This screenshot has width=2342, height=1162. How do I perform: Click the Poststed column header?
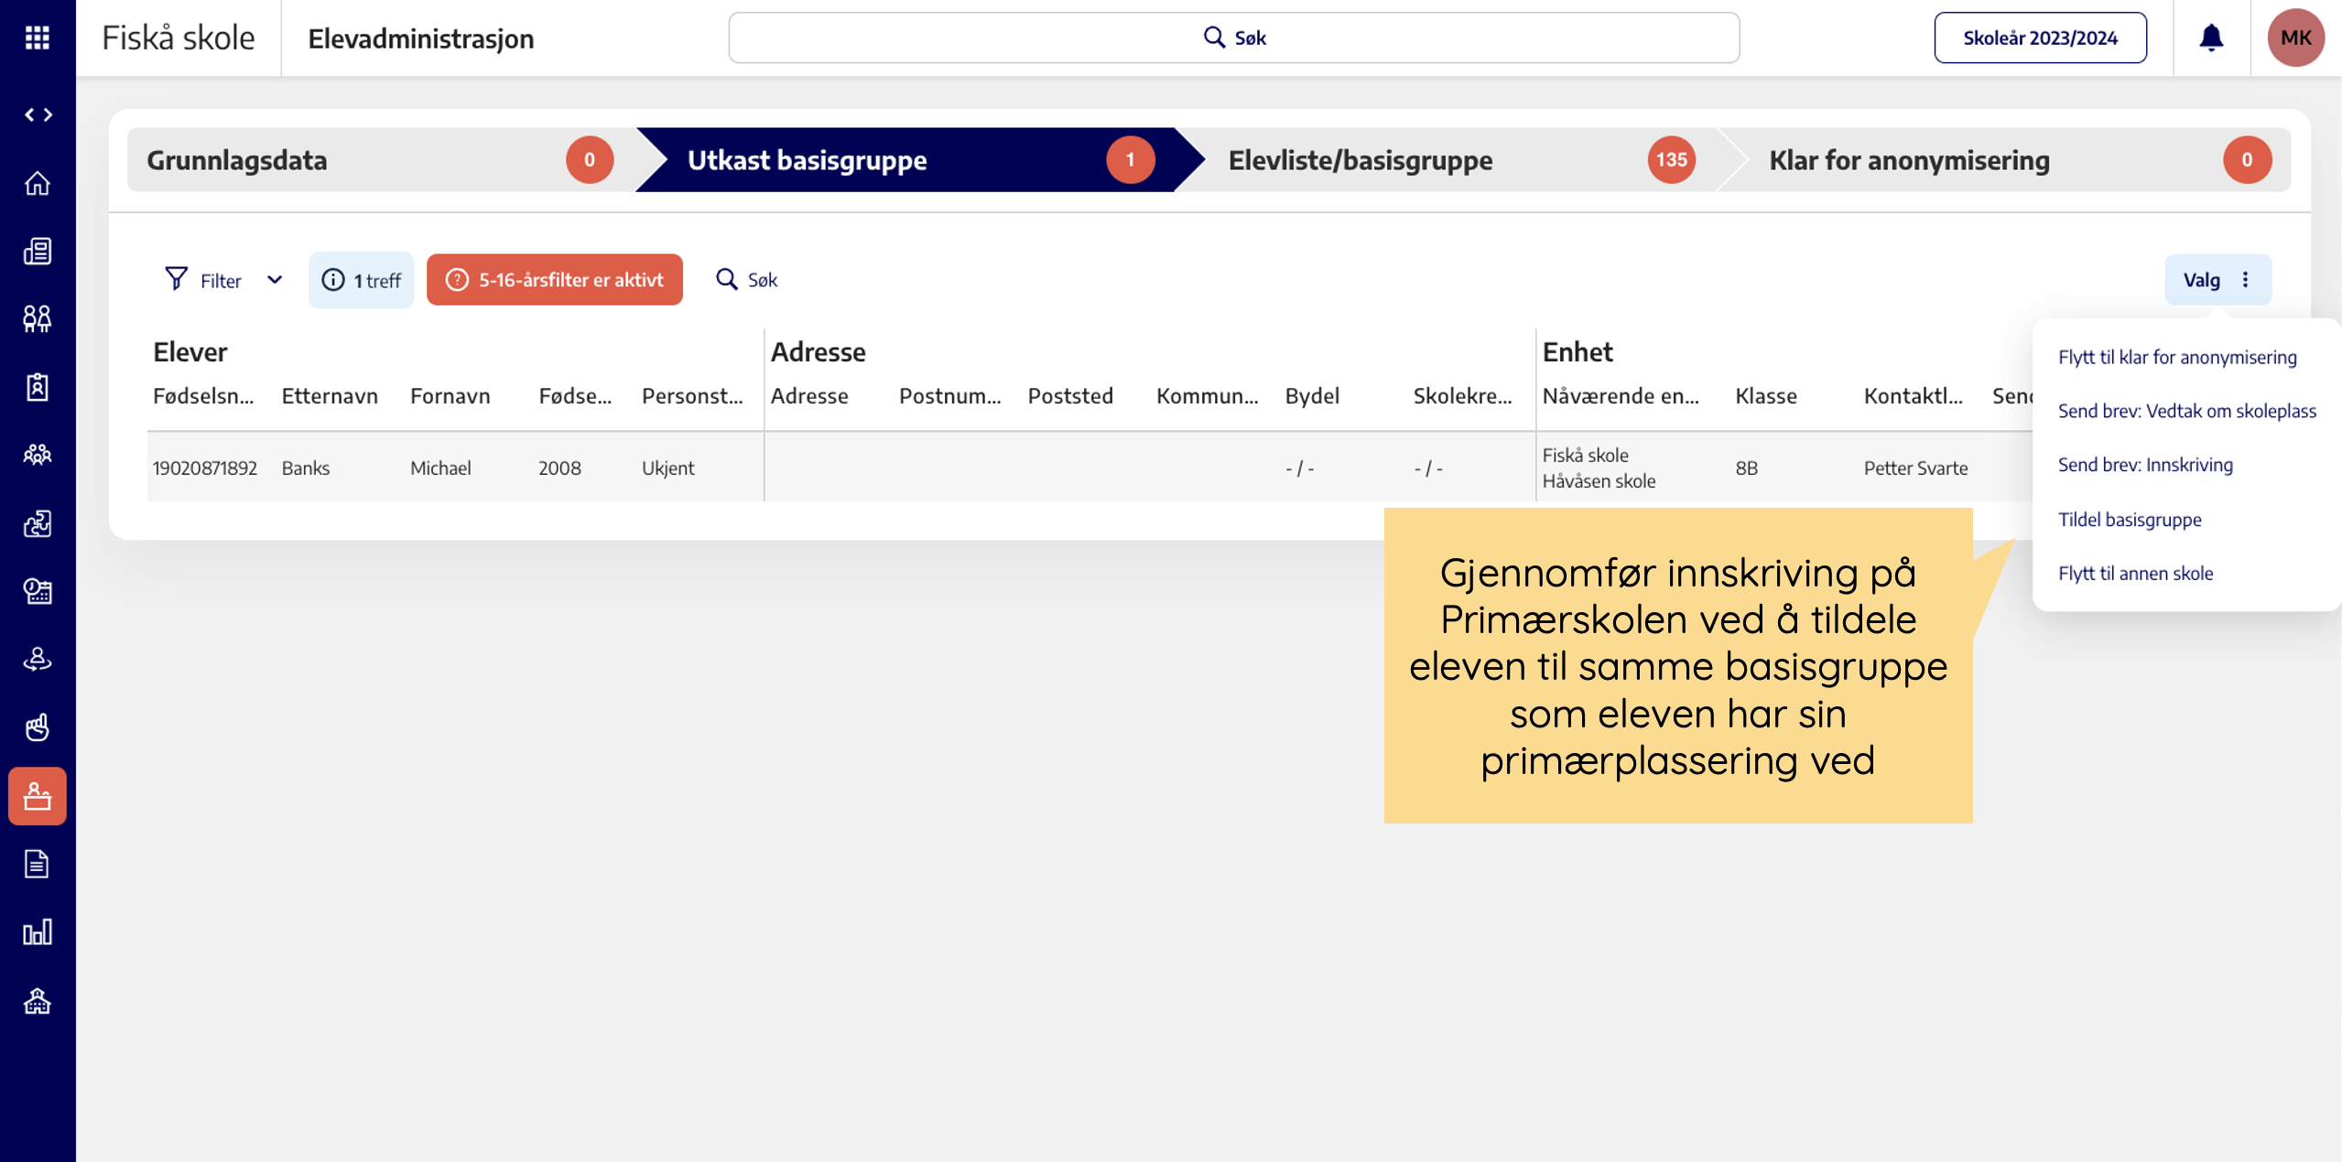tap(1070, 396)
